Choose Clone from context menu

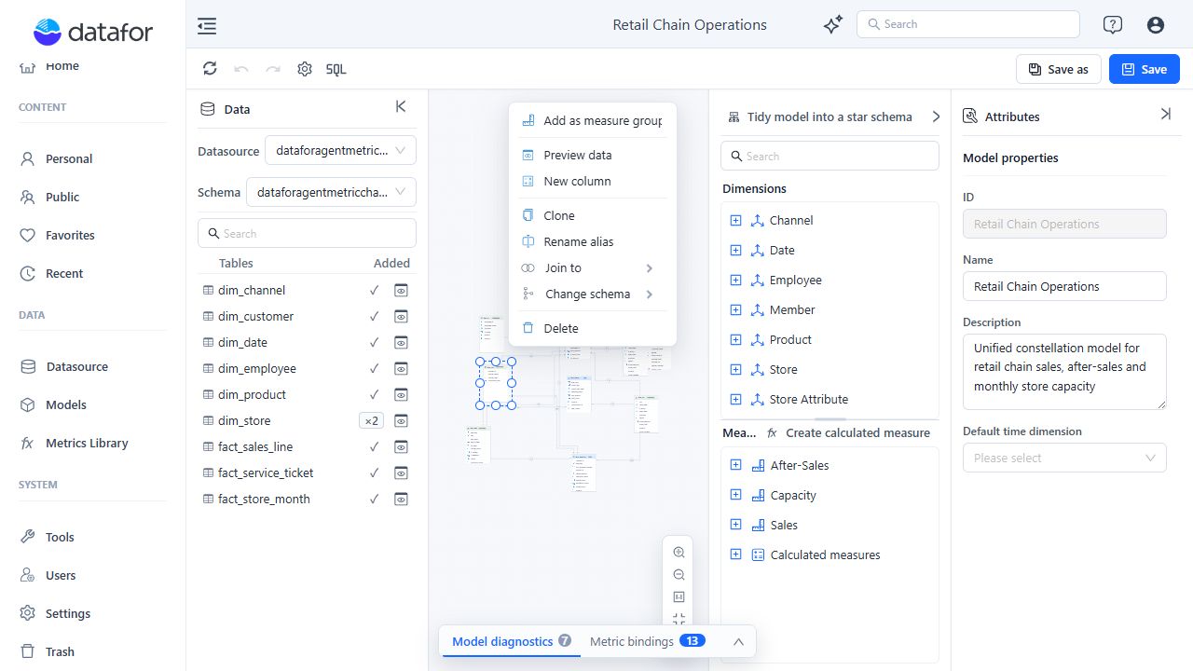pos(593,215)
